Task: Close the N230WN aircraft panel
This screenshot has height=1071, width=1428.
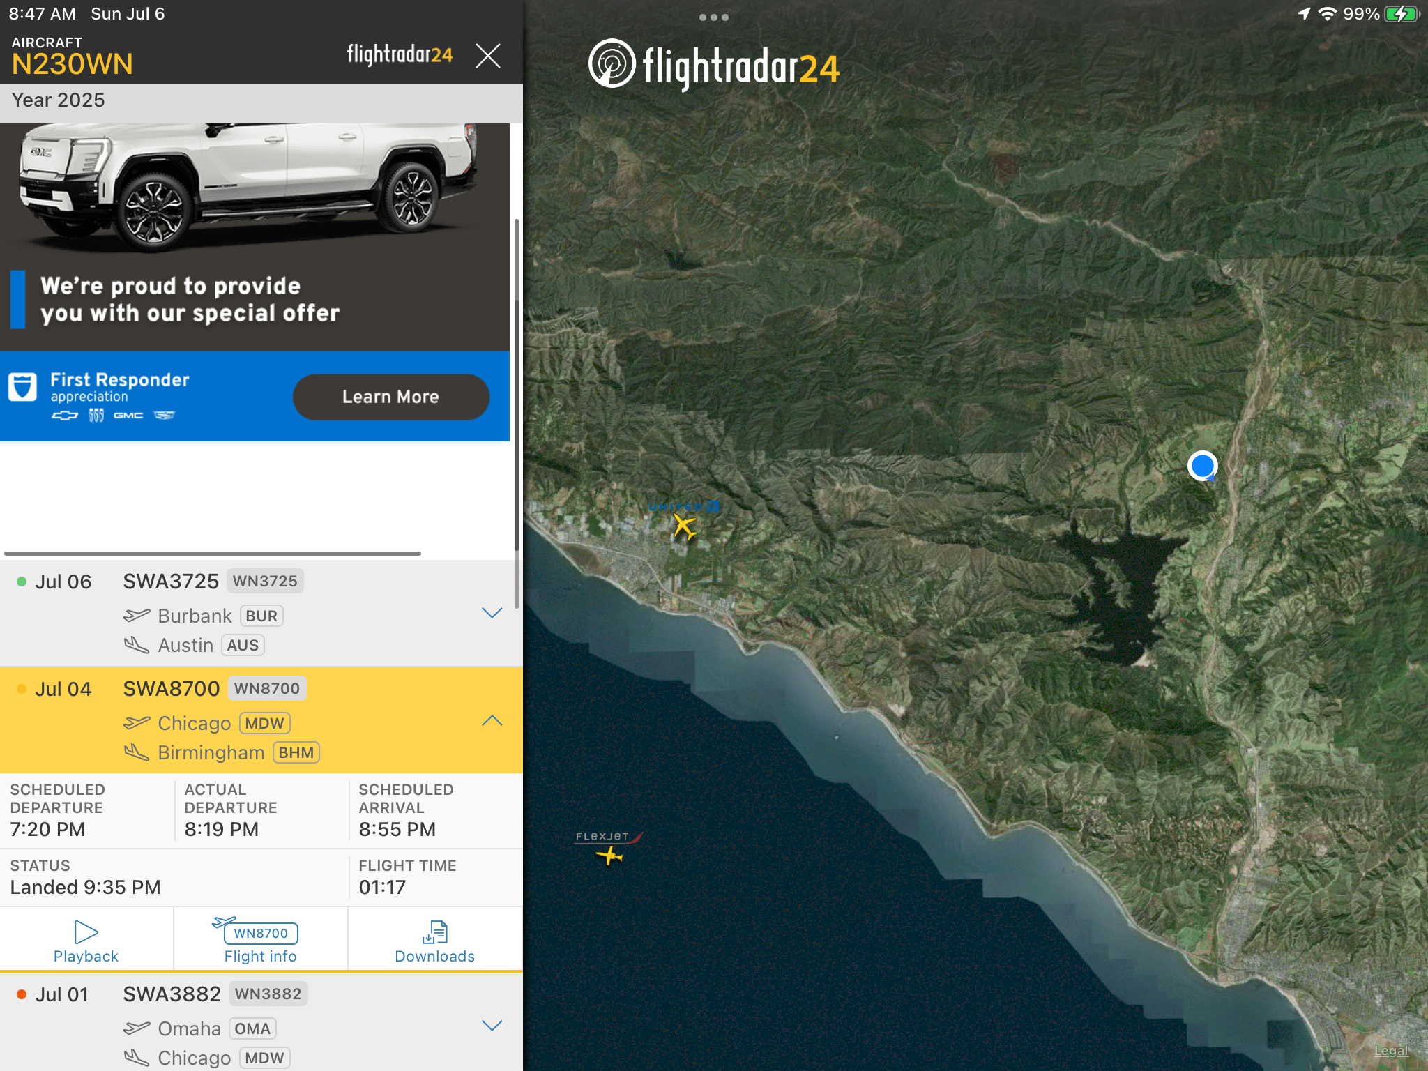Action: tap(488, 55)
